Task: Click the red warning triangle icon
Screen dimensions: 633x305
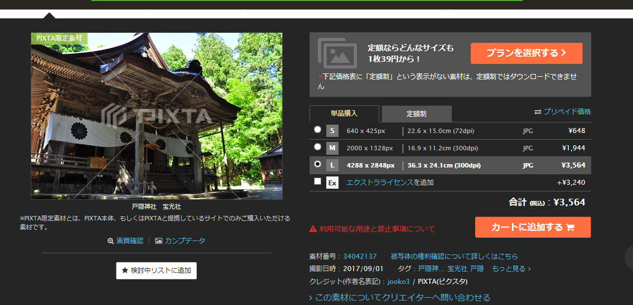Action: pyautogui.click(x=313, y=229)
